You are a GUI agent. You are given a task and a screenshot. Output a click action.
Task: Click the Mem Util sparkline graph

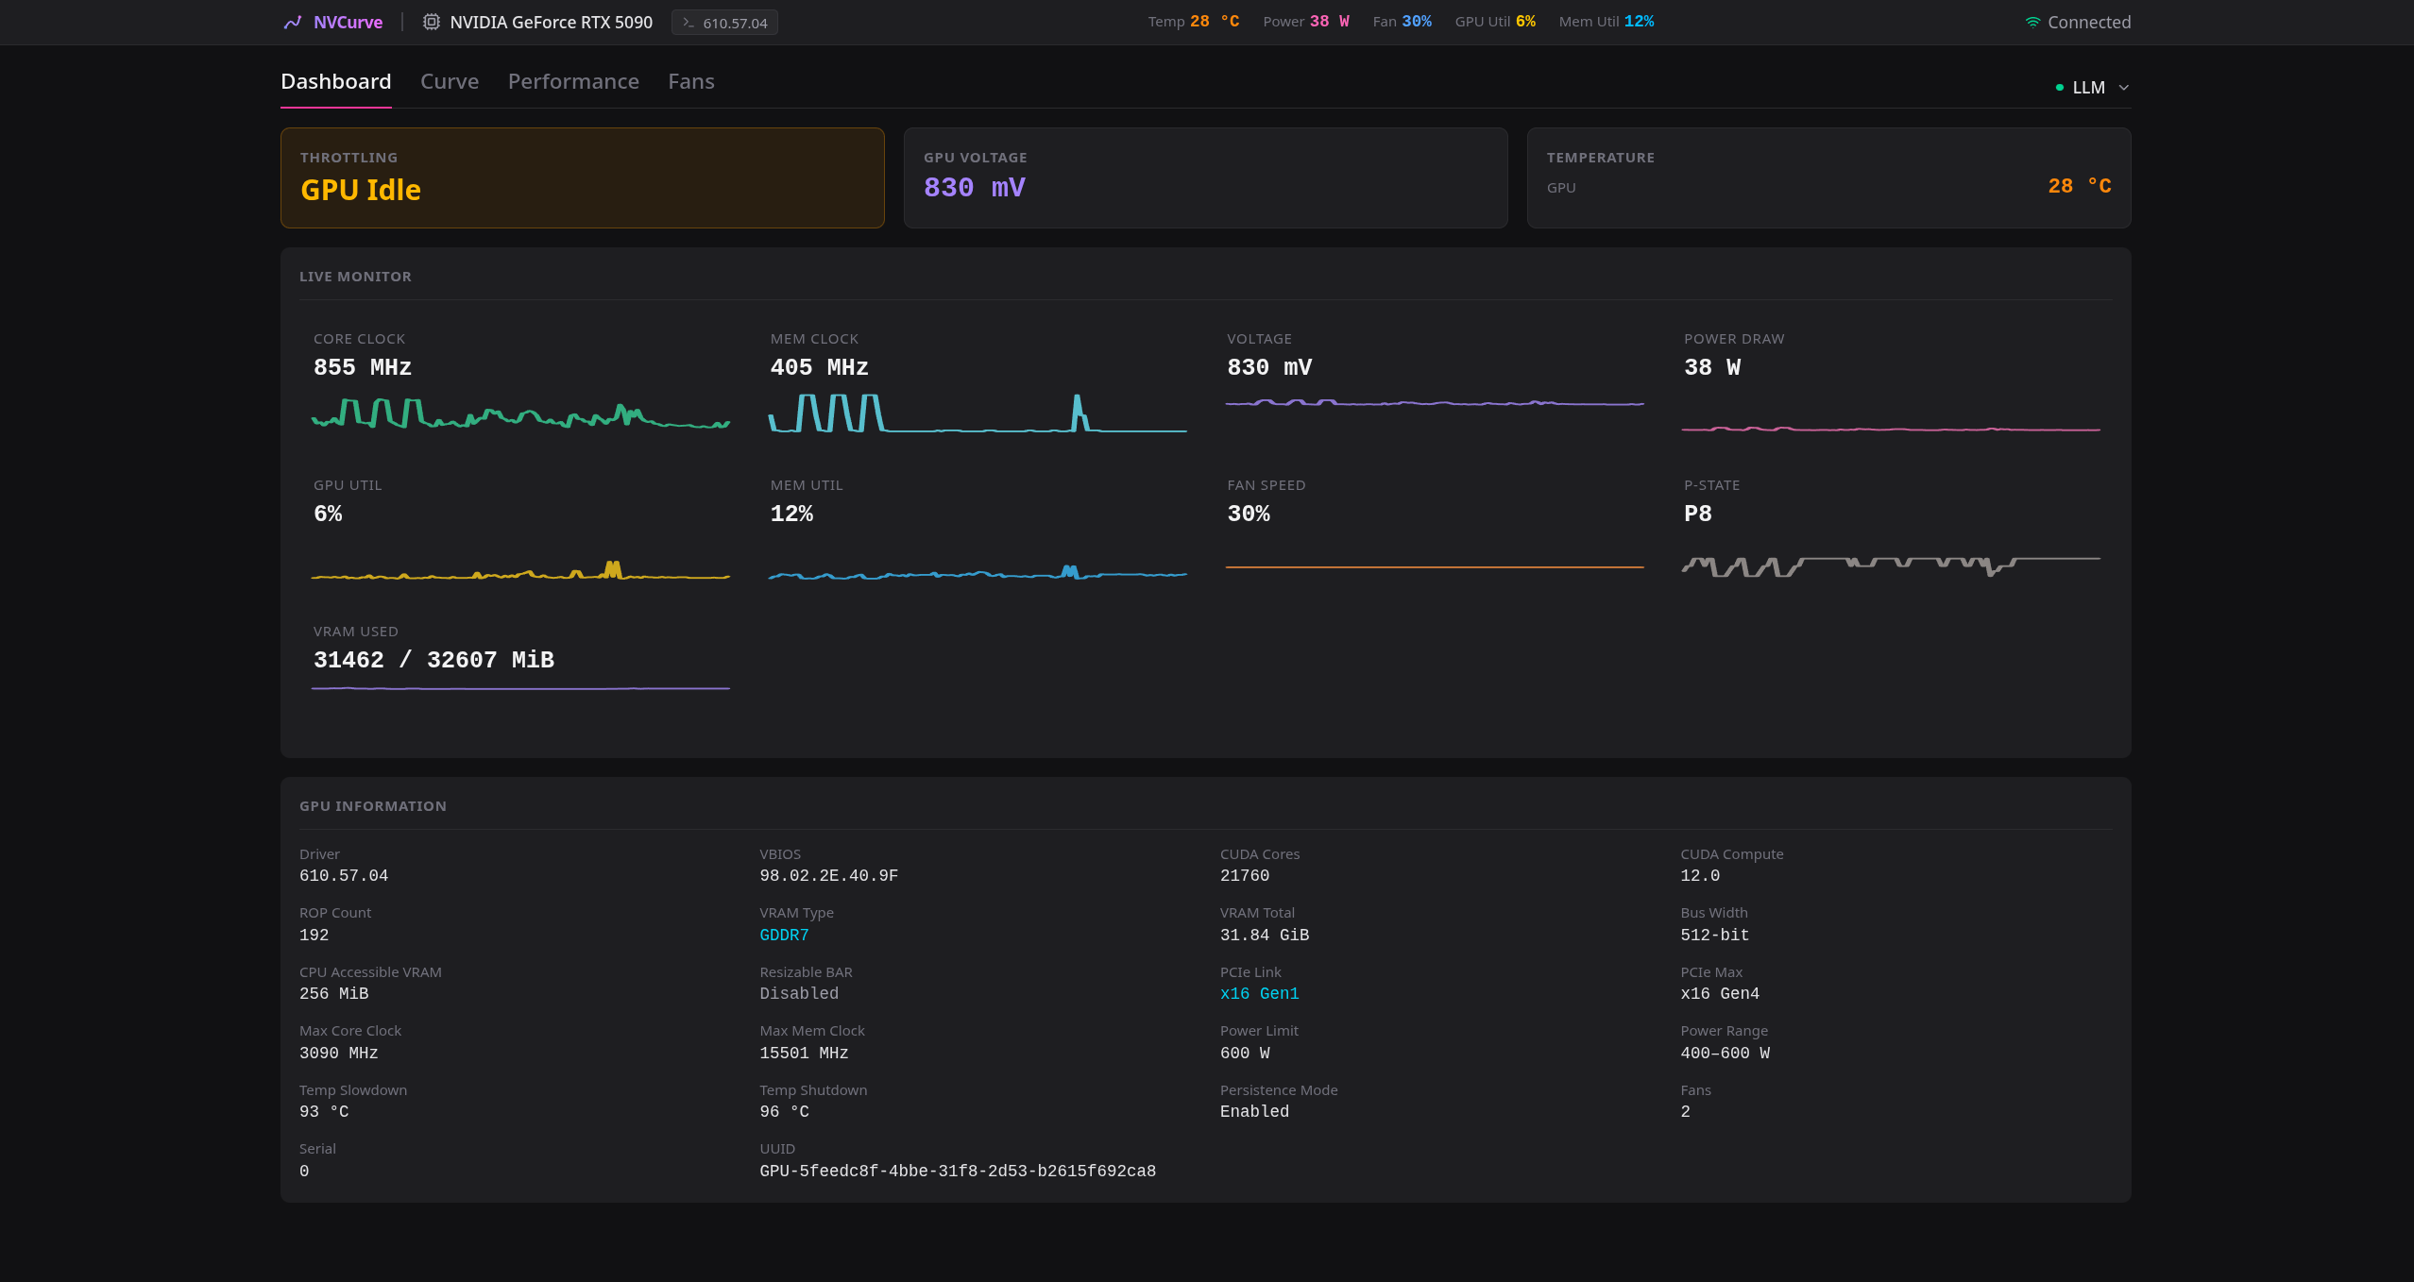[977, 572]
